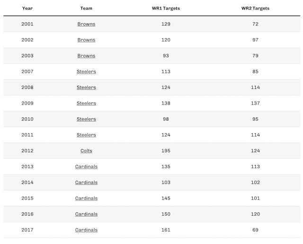Click the Cardinals link for 2016

(86, 214)
